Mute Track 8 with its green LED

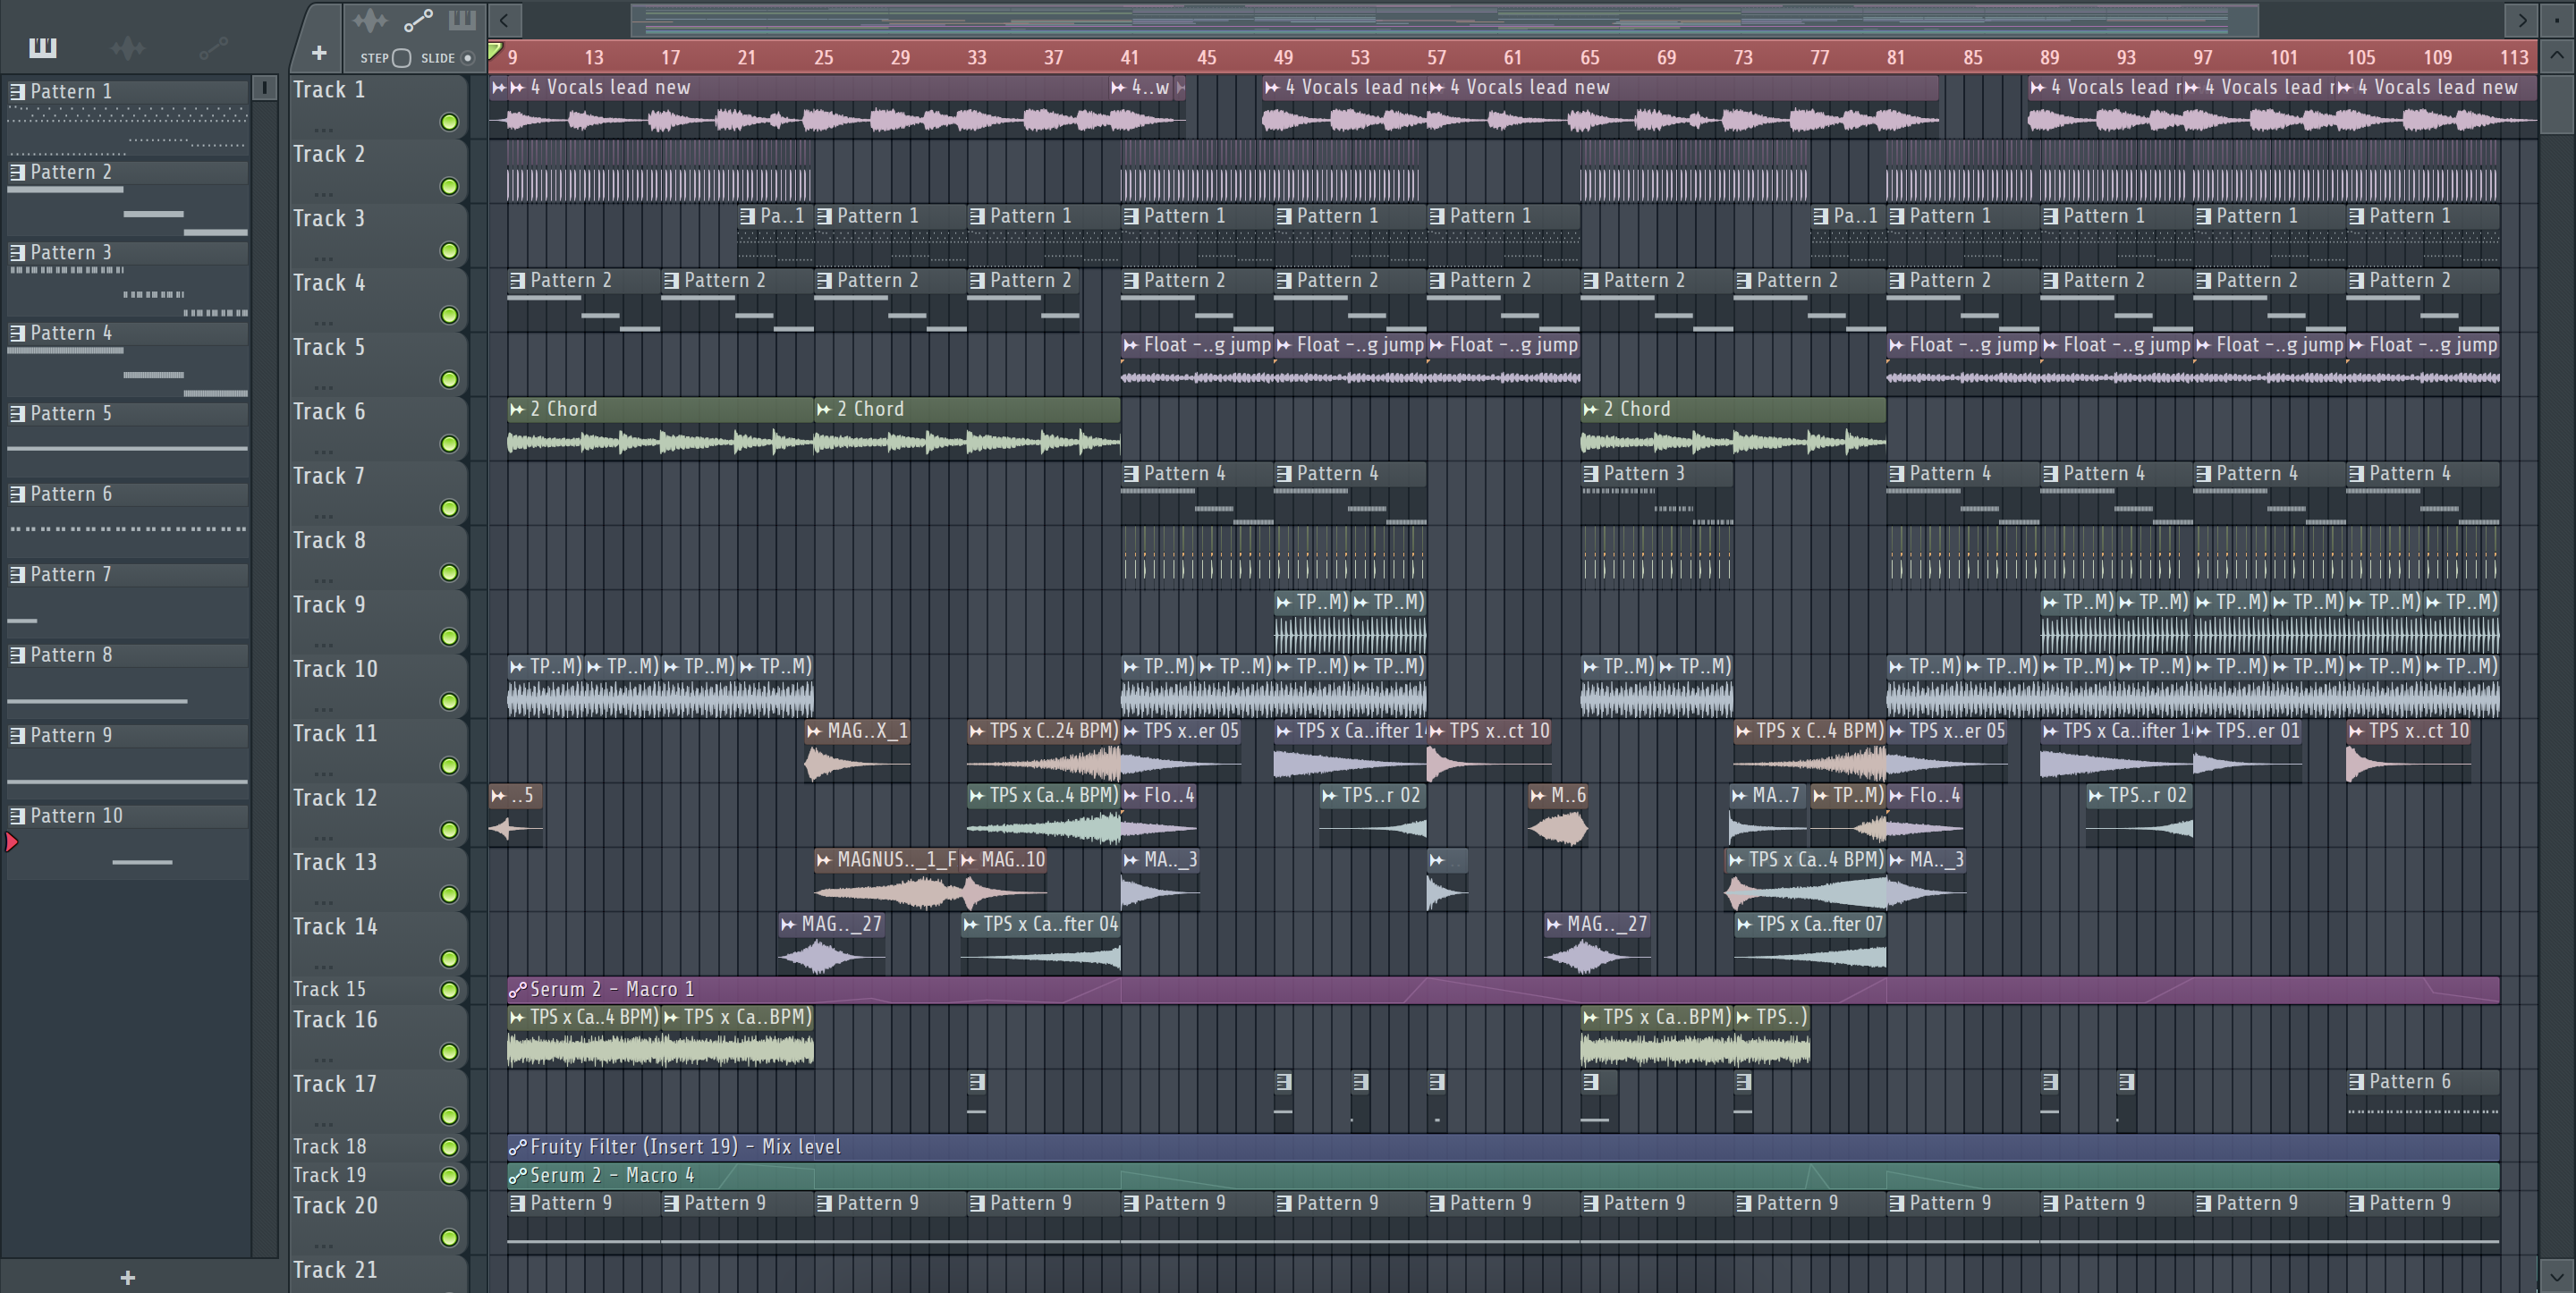pos(449,573)
